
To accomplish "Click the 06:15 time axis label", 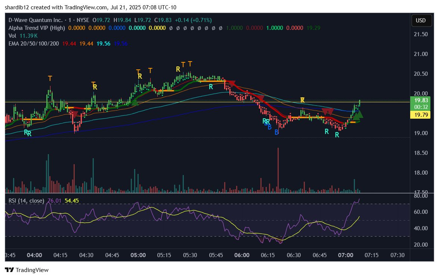I will 268,255.
